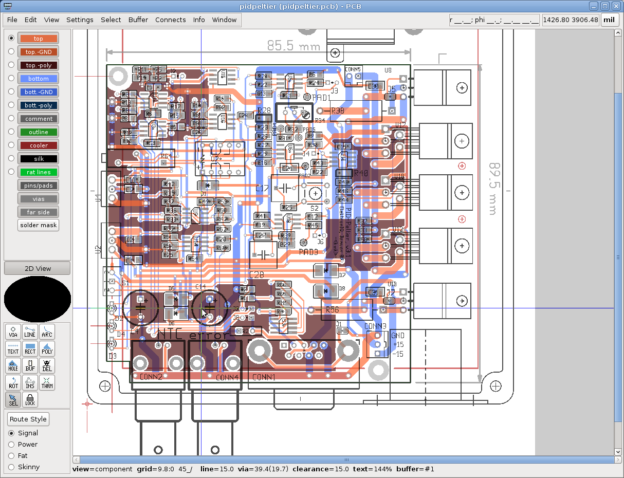Open the Connects menu
The height and width of the screenshot is (478, 624).
tap(170, 20)
